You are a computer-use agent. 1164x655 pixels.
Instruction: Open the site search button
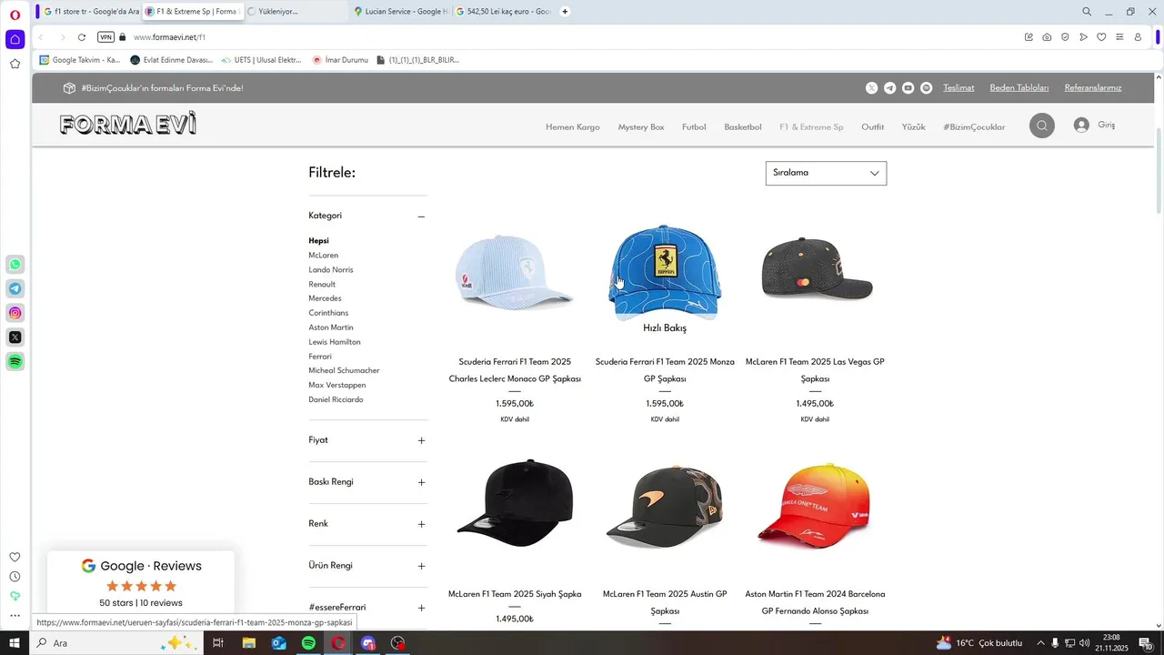pyautogui.click(x=1042, y=126)
